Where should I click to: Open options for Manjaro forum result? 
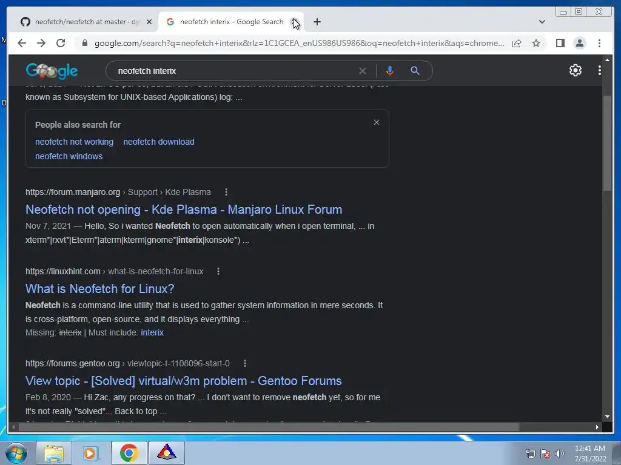click(226, 192)
